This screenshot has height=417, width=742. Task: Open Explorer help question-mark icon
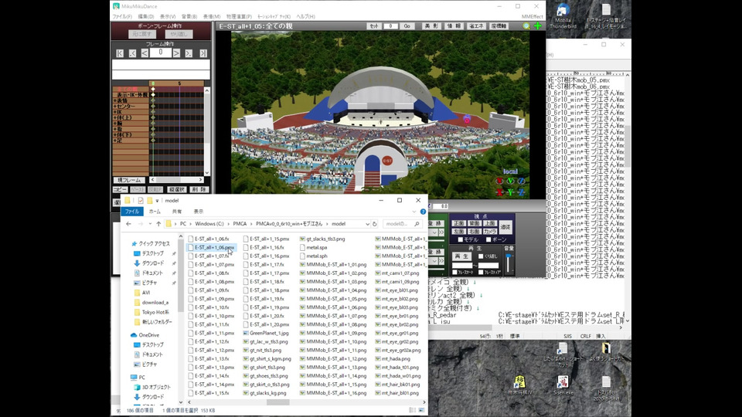click(423, 212)
